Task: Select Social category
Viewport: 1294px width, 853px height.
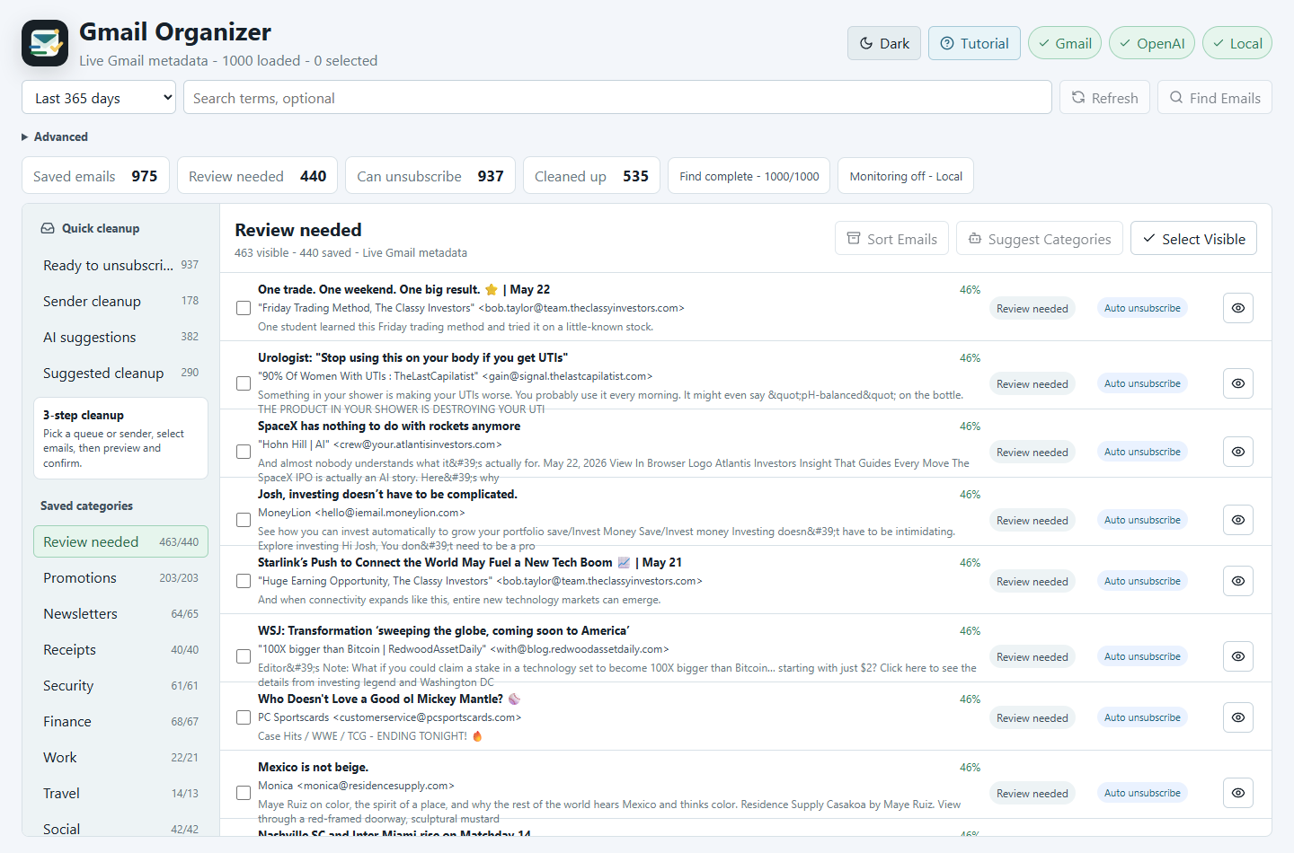Action: coord(120,826)
